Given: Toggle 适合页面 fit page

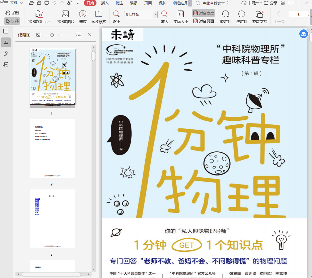Looking at the screenshot, I should pyautogui.click(x=203, y=21).
